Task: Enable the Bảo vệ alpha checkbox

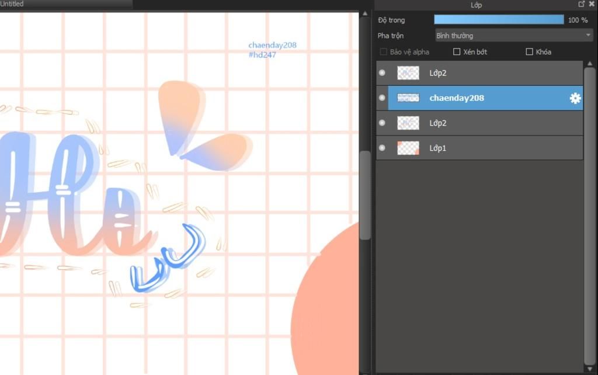Action: (x=383, y=51)
